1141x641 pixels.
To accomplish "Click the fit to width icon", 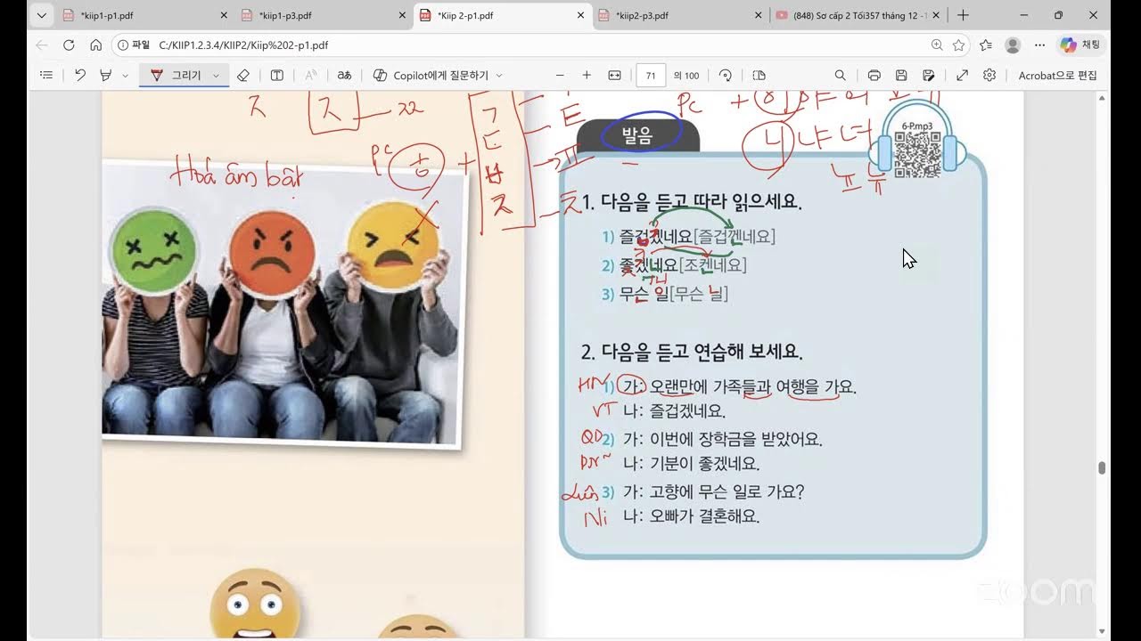I will pyautogui.click(x=614, y=76).
